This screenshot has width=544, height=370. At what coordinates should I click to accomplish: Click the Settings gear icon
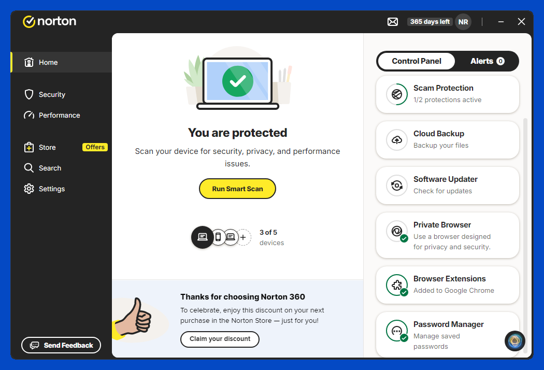(29, 189)
